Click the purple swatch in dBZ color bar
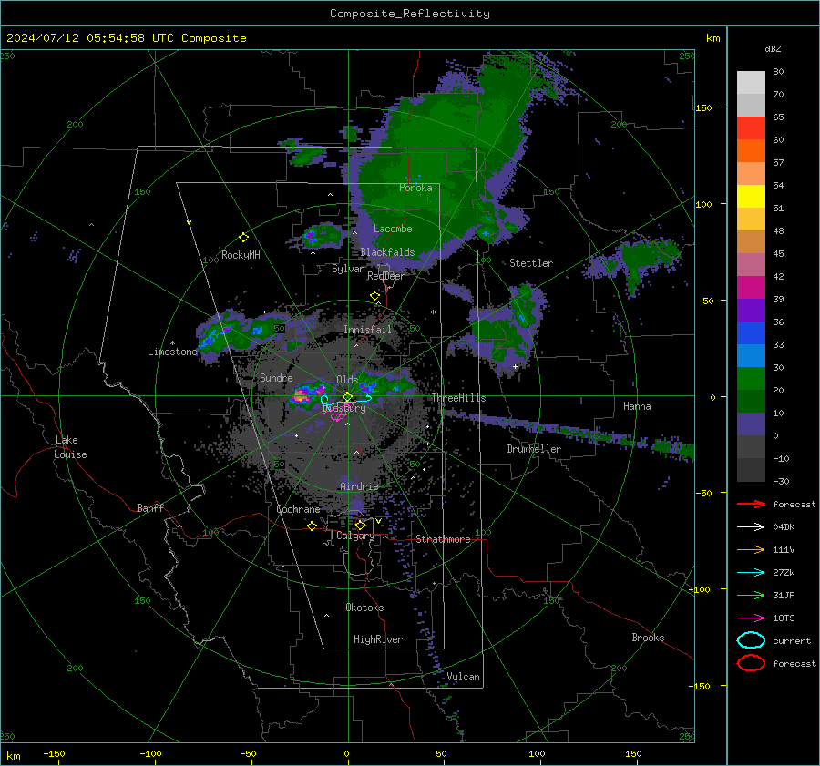 pos(751,310)
